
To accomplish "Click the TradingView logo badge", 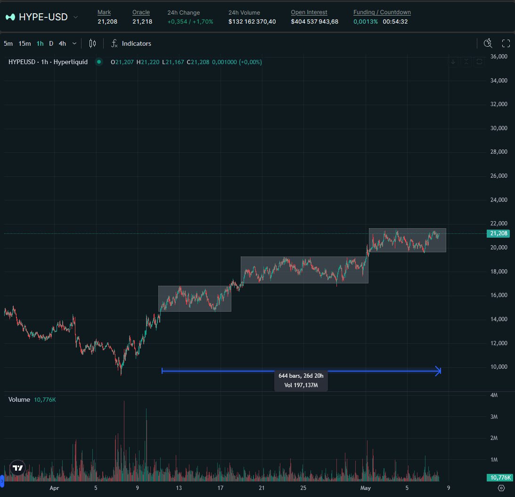I will coord(18,468).
